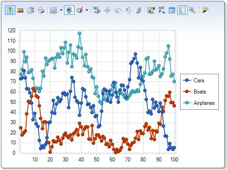Open the personalized charts icon with two people
Viewport: 227px width, 170px height.
[20, 10]
